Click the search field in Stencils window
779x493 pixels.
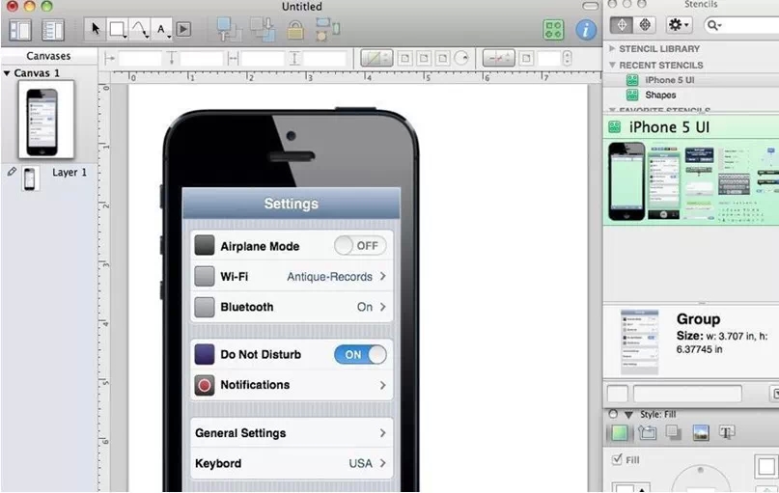741,25
